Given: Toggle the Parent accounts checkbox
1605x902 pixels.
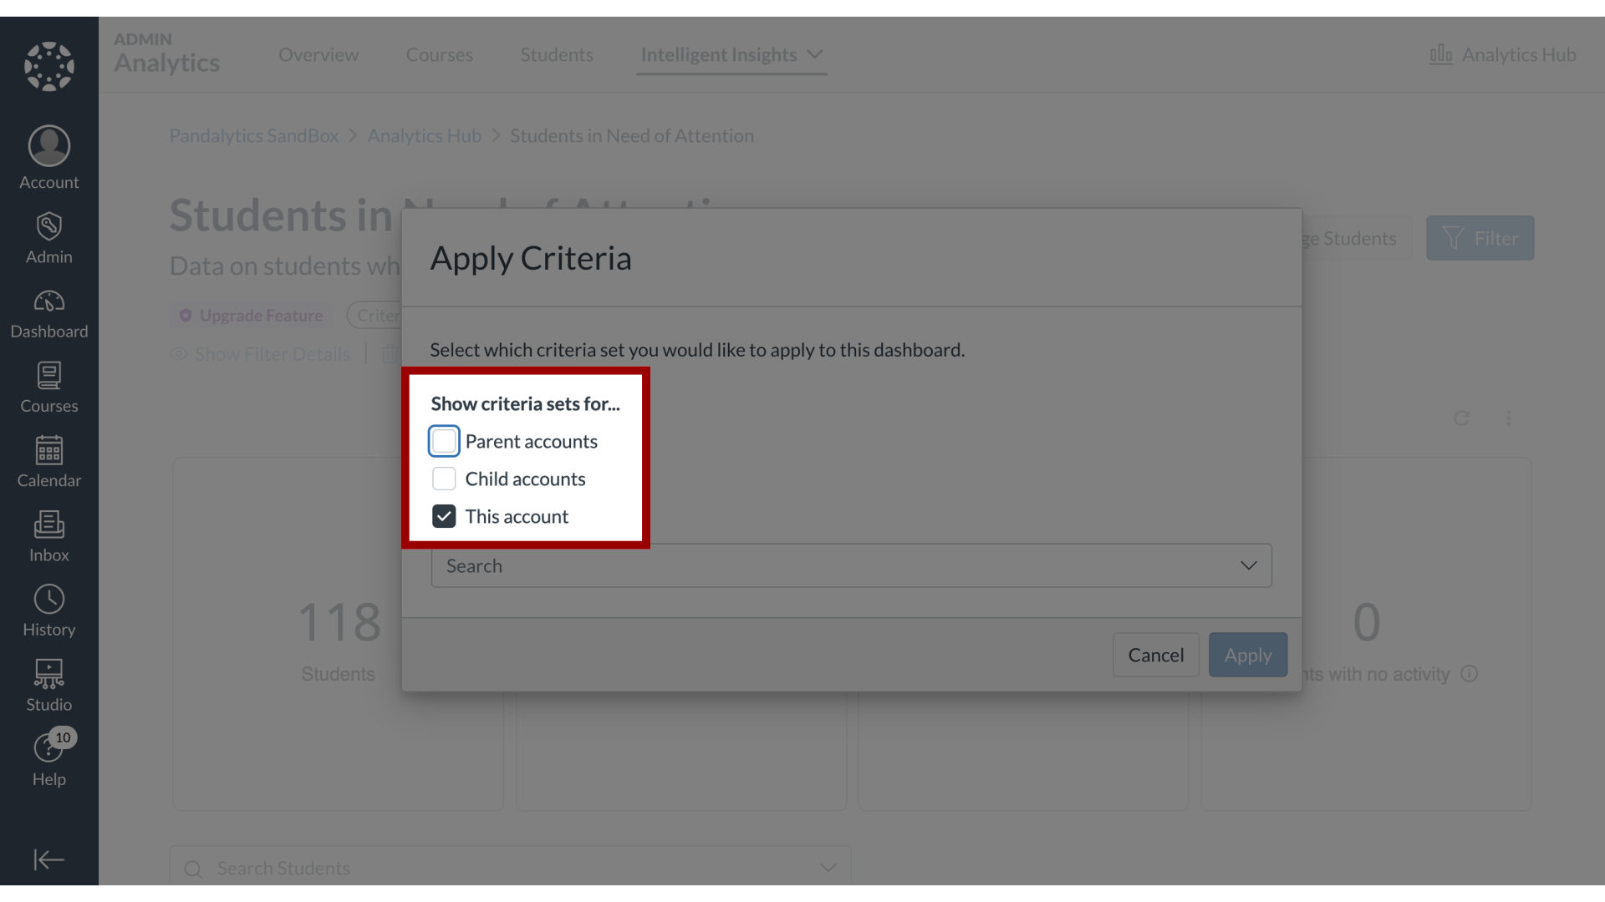Looking at the screenshot, I should click(444, 440).
